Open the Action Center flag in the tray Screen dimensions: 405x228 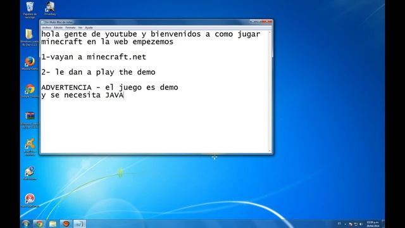pos(350,224)
